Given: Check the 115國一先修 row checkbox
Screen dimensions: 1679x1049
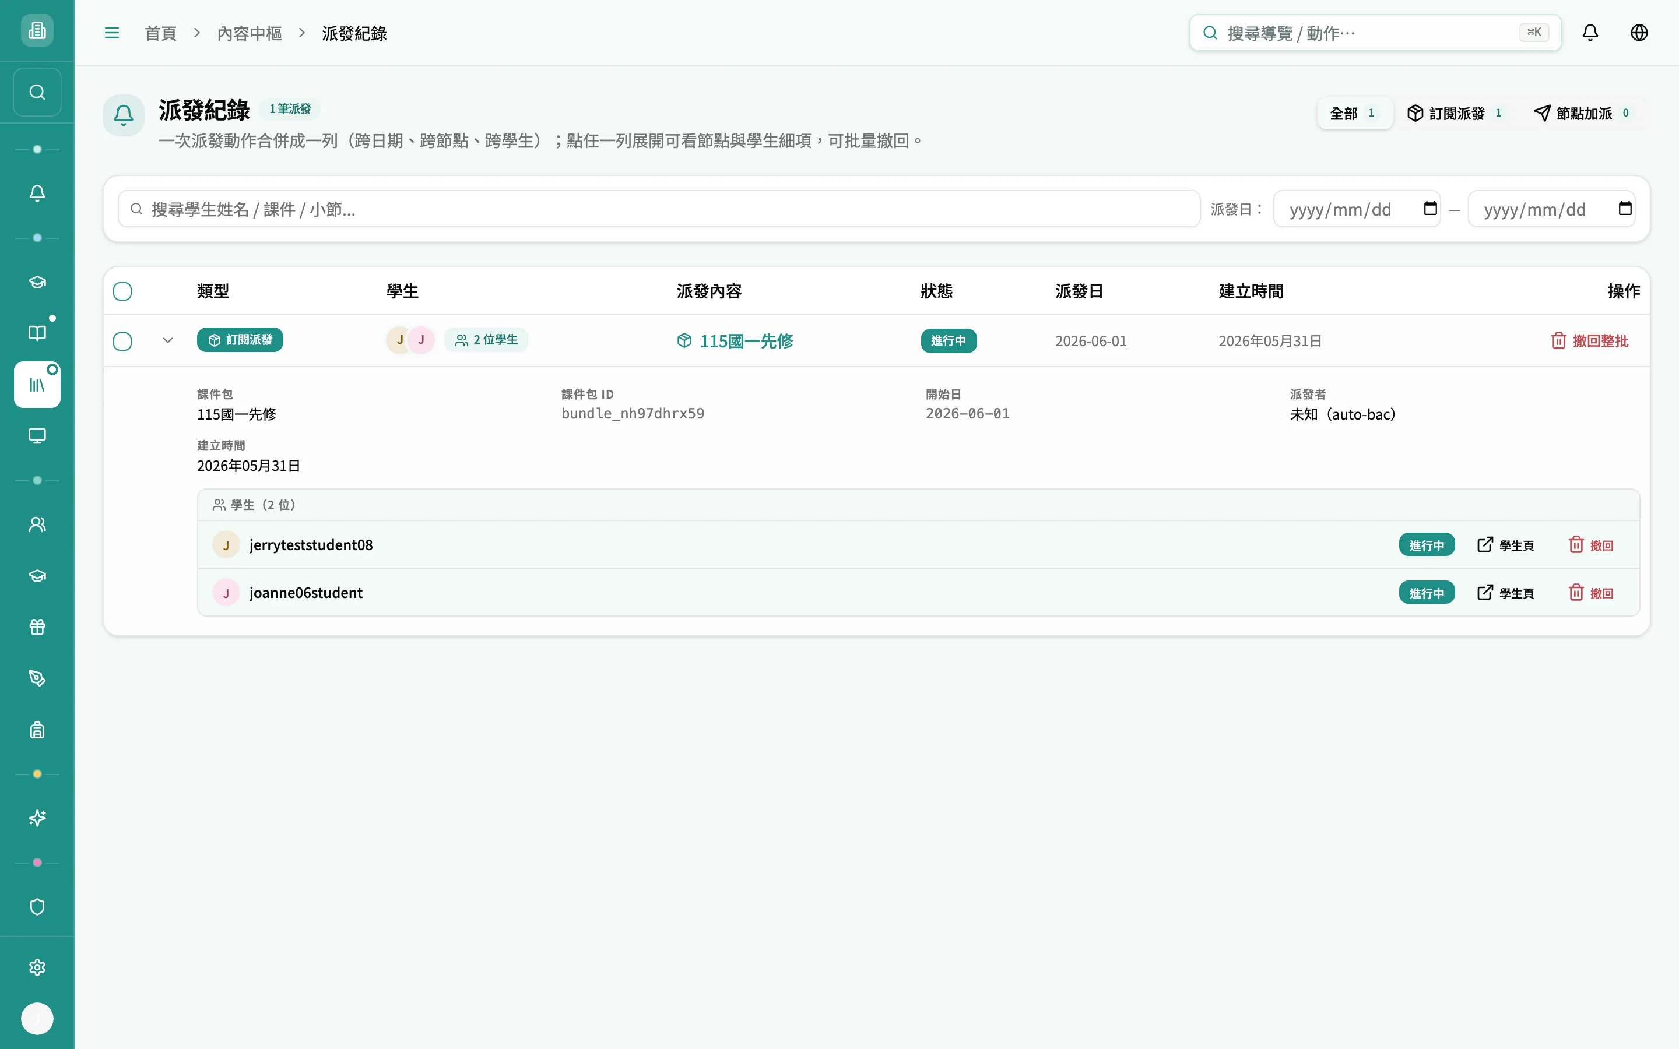Looking at the screenshot, I should click(x=123, y=342).
